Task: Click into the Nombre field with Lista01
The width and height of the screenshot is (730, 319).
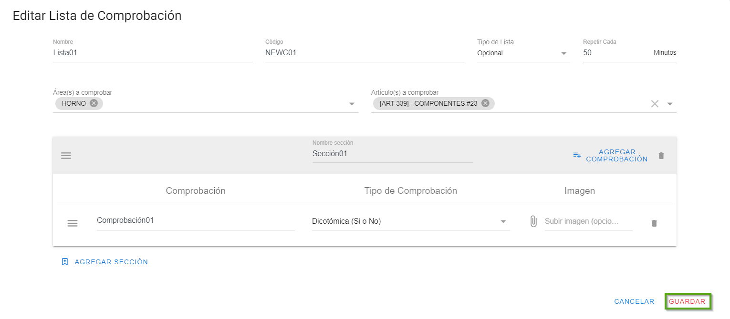Action: (x=152, y=53)
